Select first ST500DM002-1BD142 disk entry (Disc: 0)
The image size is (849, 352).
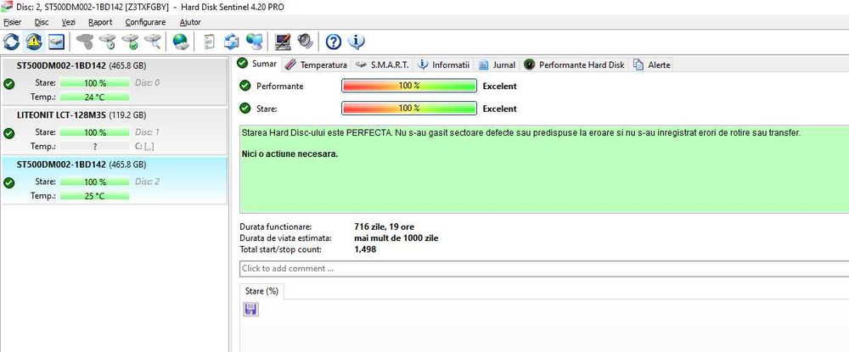coord(114,81)
